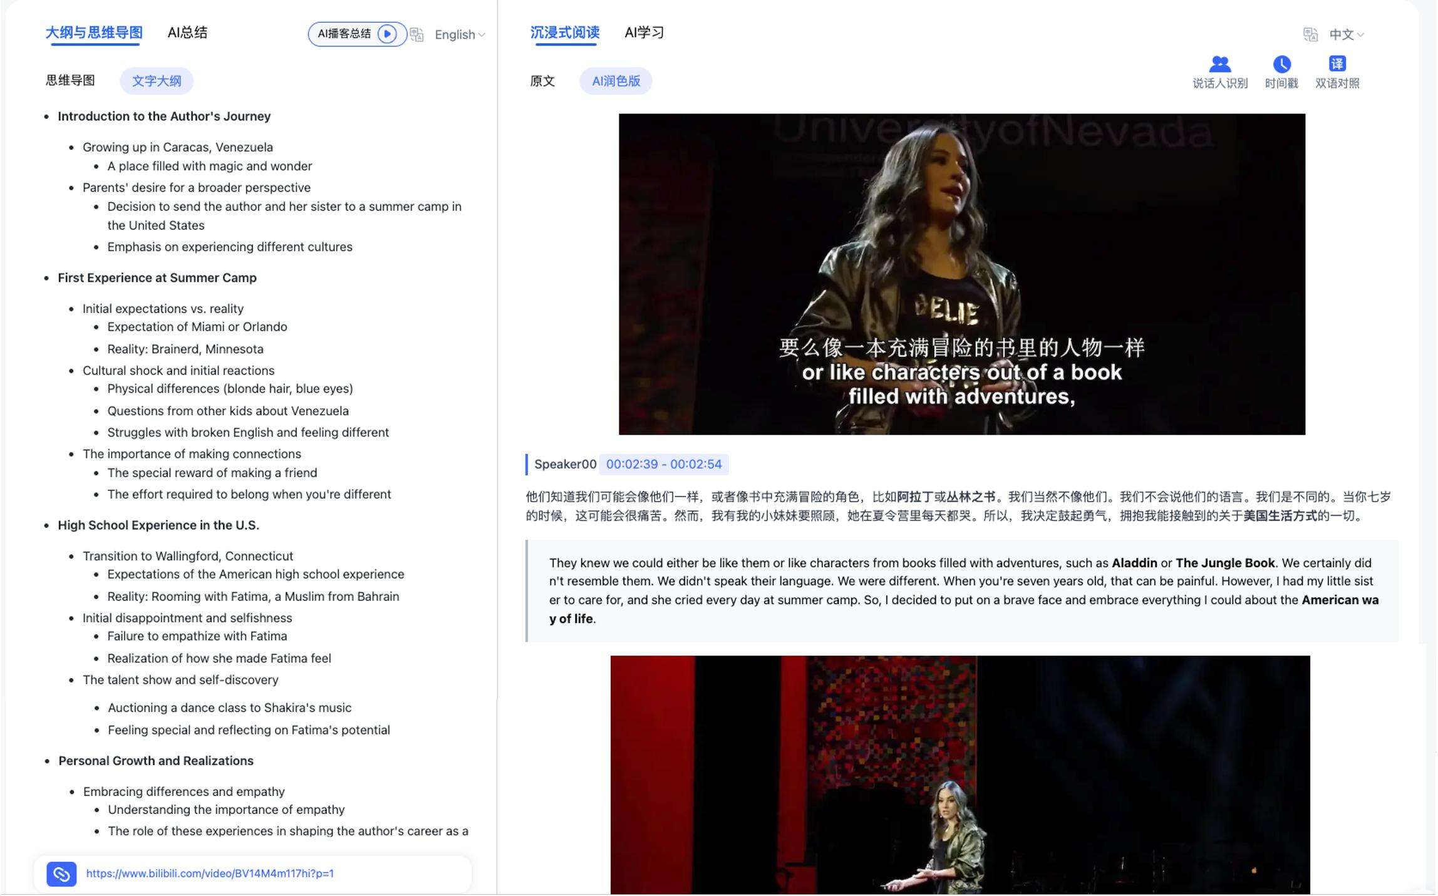
Task: Click the red stage video frame
Action: 960,775
